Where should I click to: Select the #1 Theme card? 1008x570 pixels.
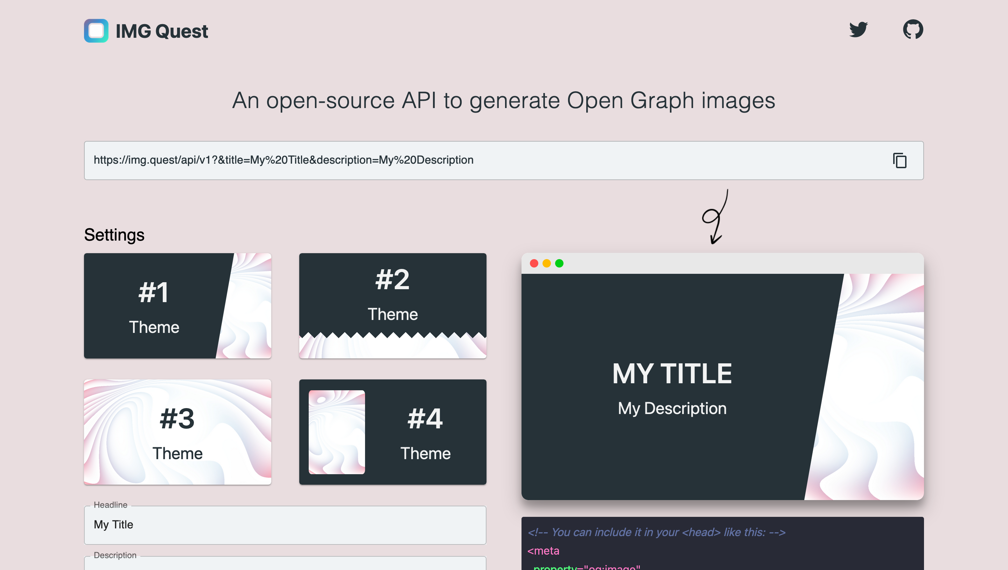[x=177, y=306]
